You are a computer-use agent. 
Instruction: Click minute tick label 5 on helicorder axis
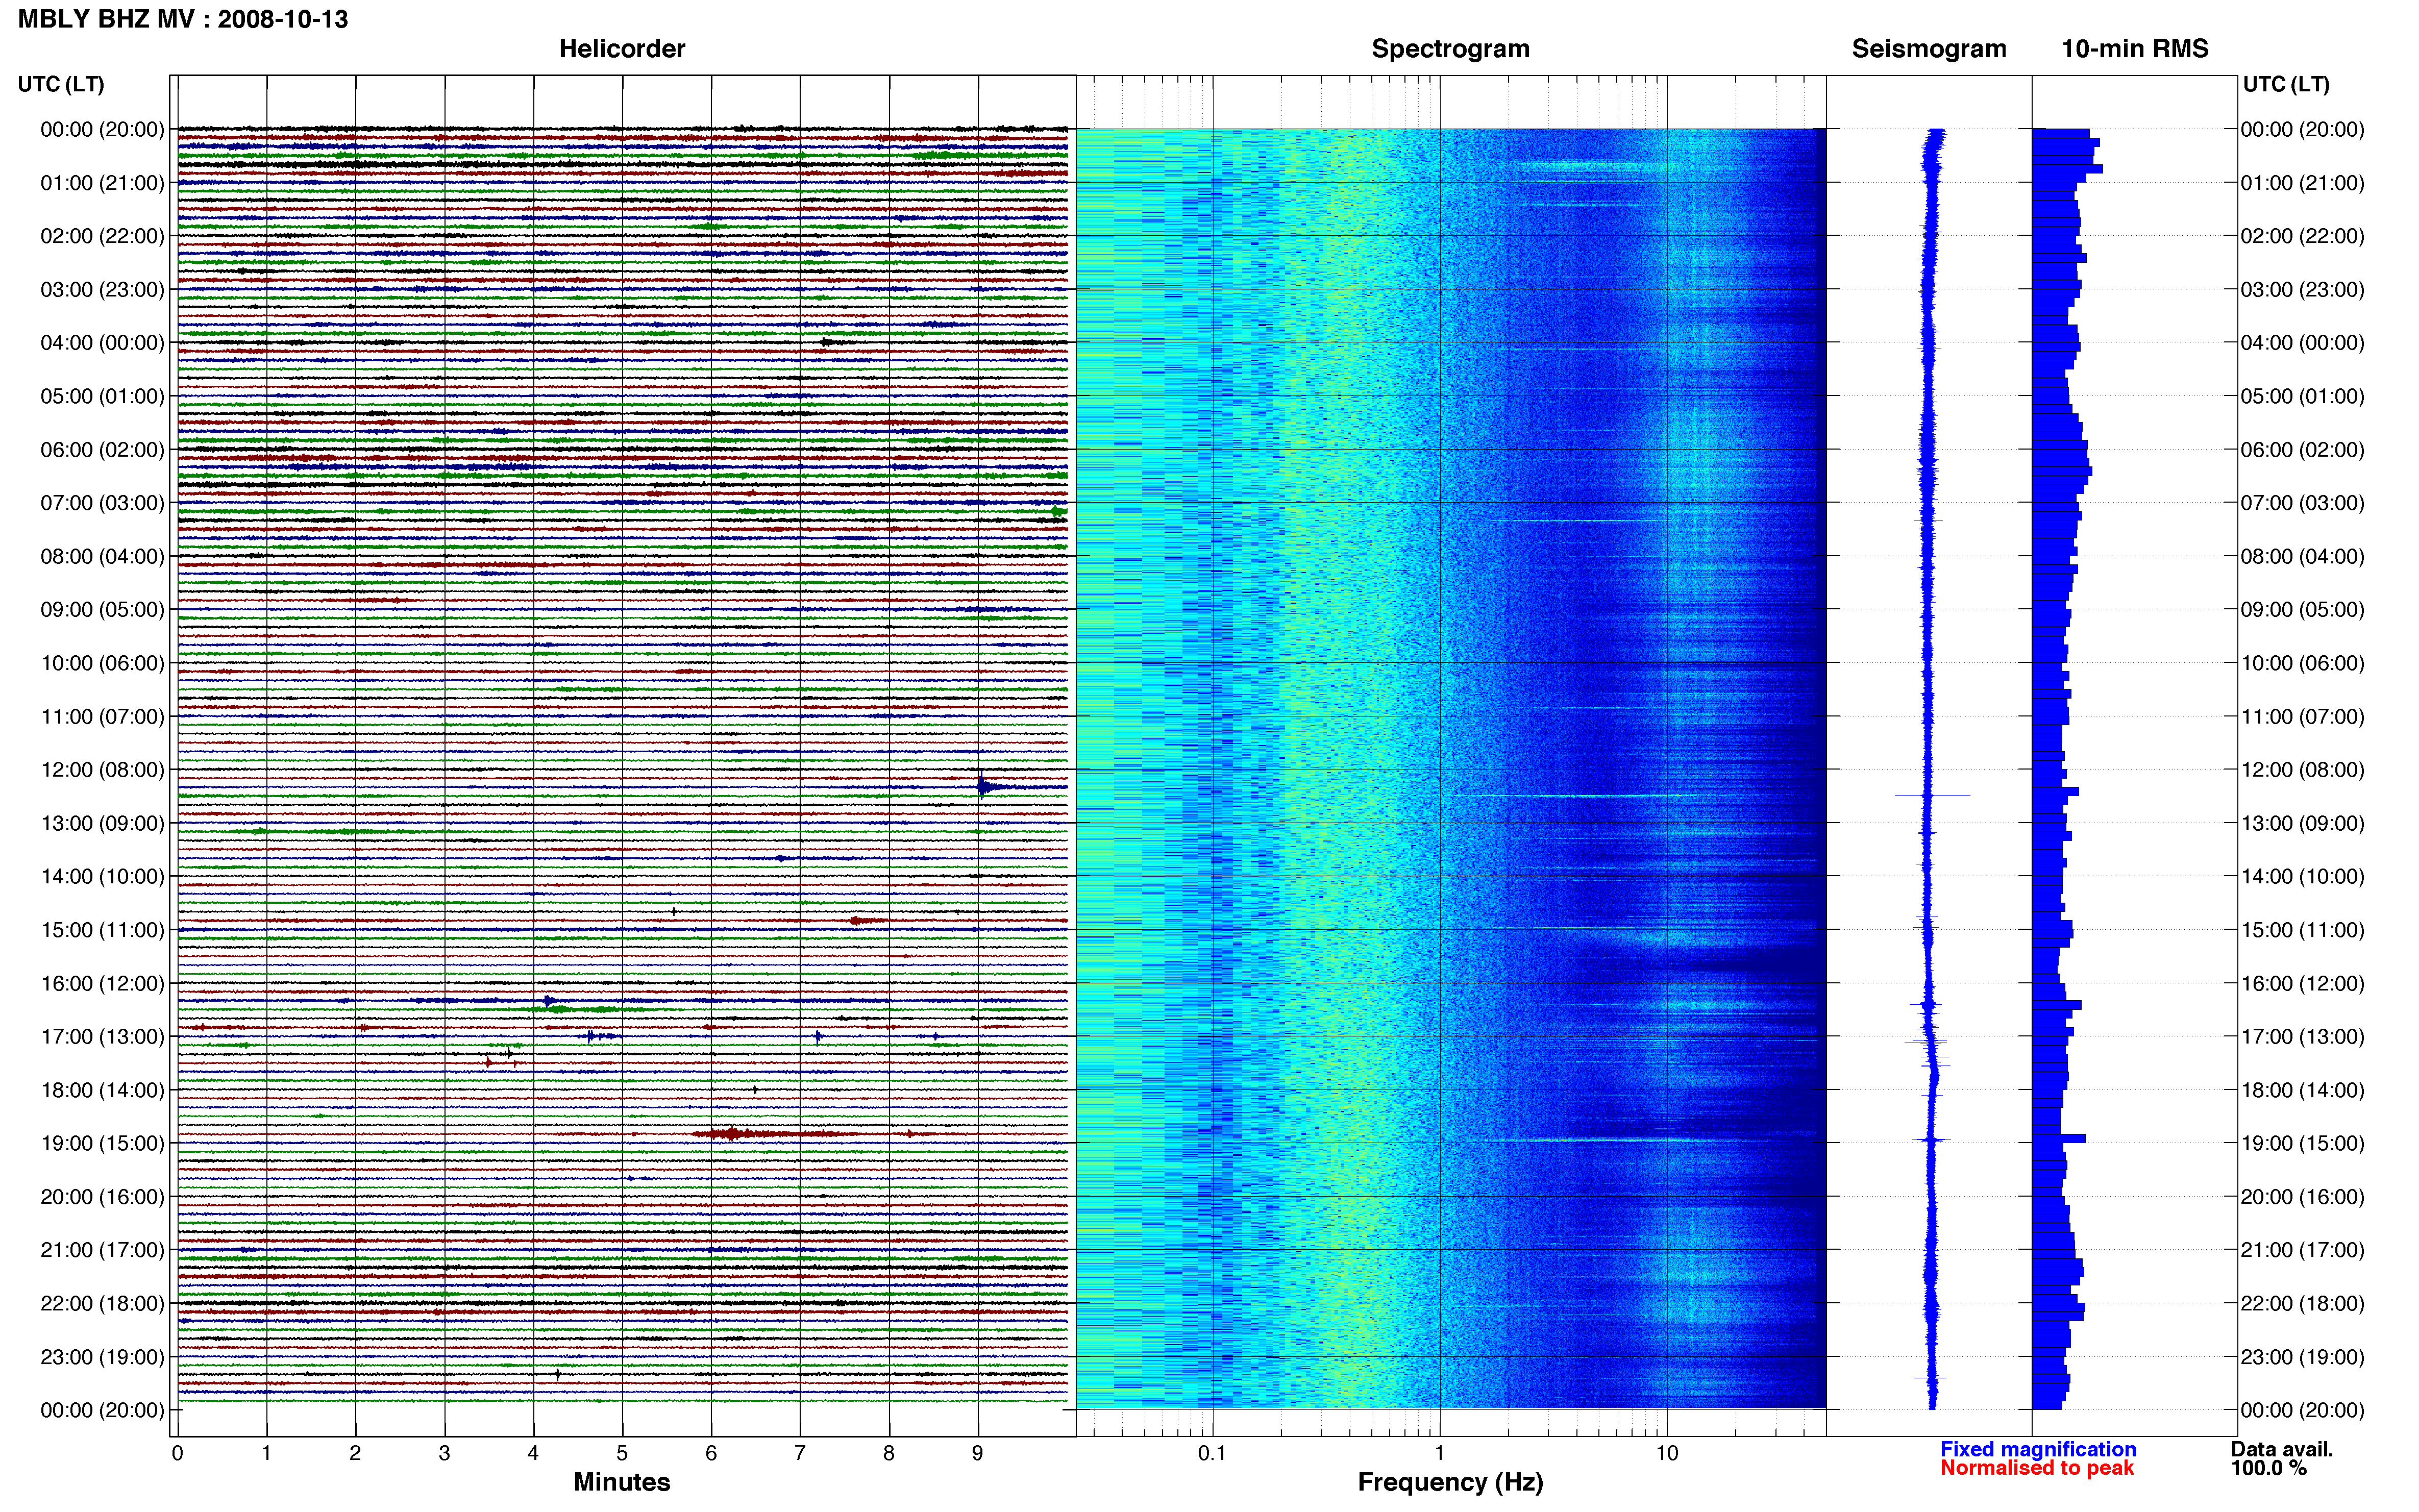[x=622, y=1453]
